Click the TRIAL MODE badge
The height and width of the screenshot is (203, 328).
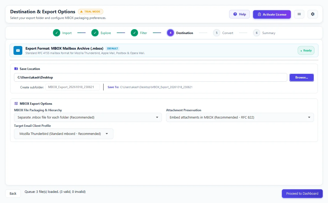(91, 12)
